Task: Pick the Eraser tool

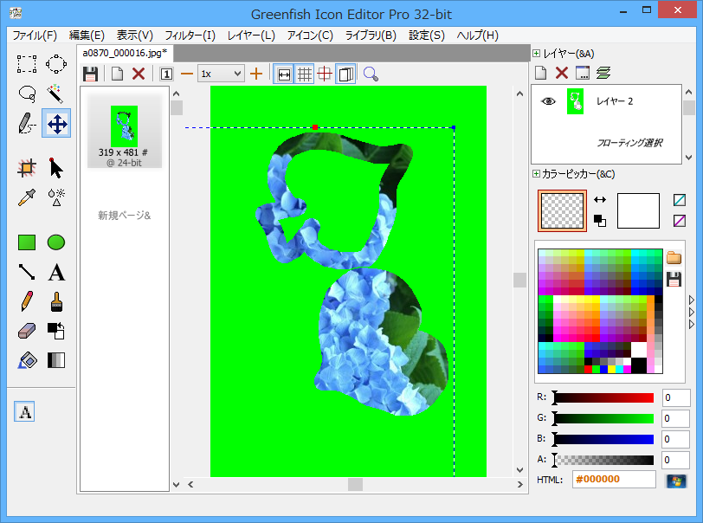Action: click(x=27, y=331)
